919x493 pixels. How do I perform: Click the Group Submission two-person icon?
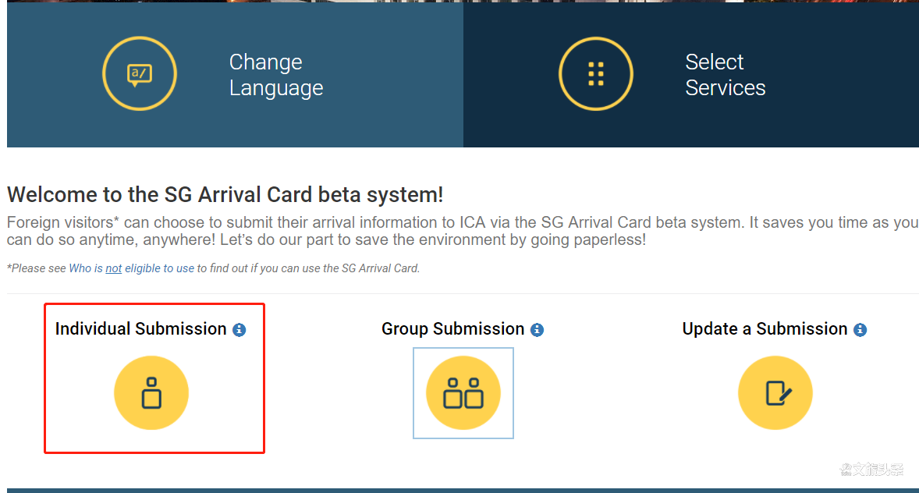tap(463, 392)
